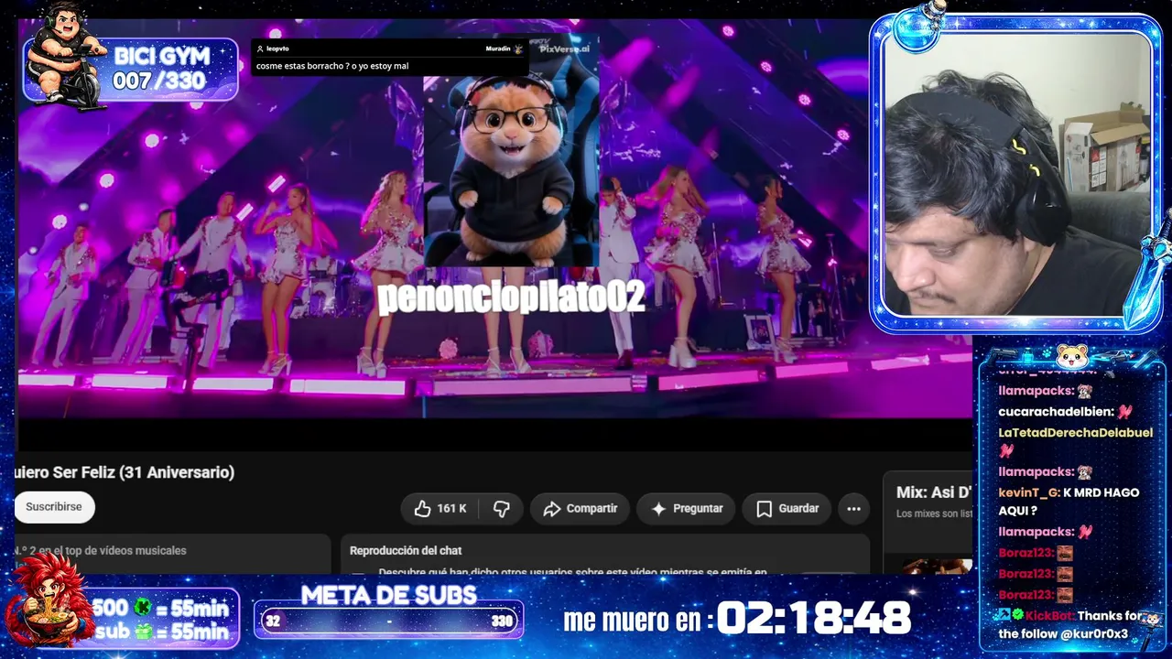The image size is (1172, 659).
Task: Click the Preguntar label
Action: 698,509
